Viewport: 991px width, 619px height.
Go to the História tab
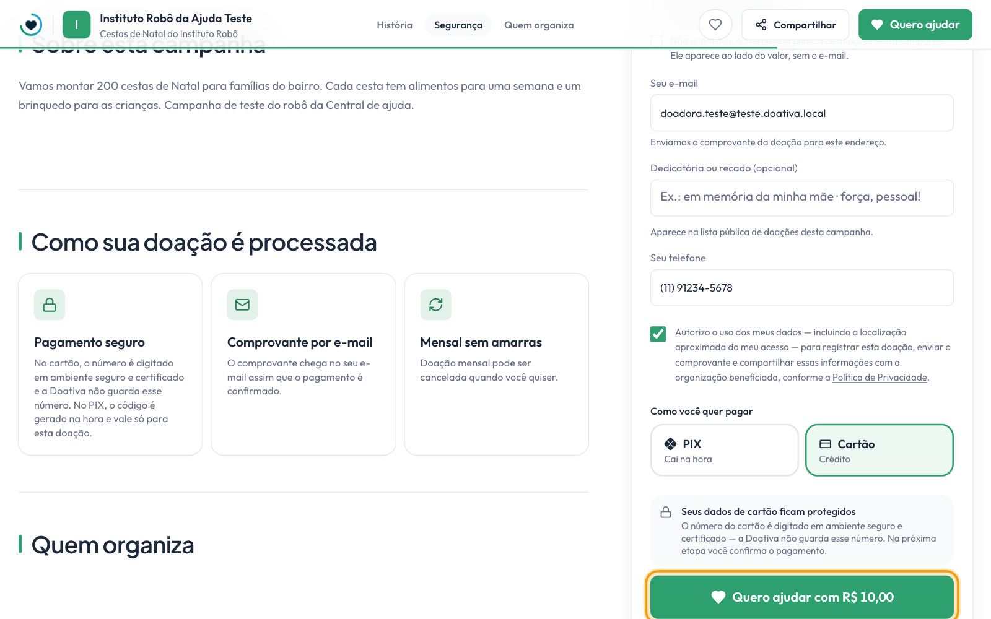click(395, 25)
